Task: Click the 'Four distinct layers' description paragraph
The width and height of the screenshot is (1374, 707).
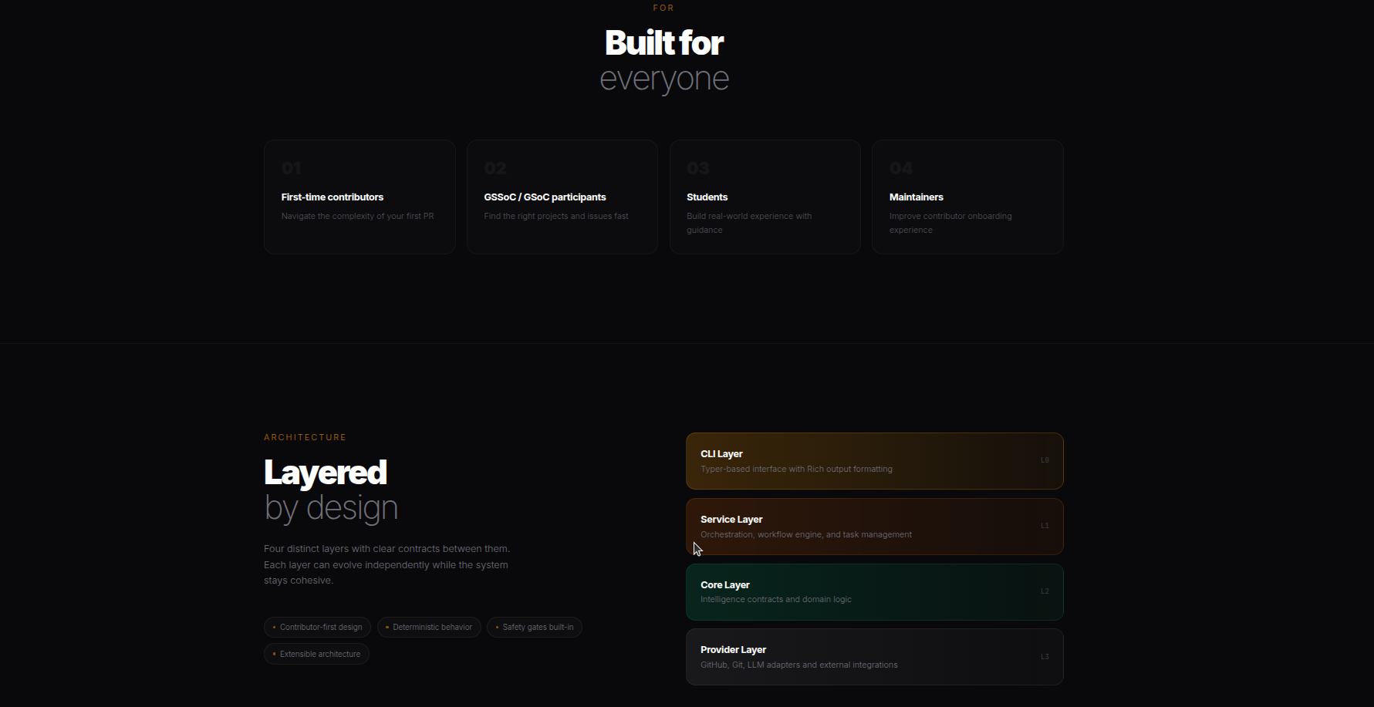Action: click(387, 564)
